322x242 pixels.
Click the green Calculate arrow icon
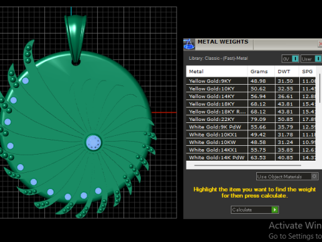274,210
